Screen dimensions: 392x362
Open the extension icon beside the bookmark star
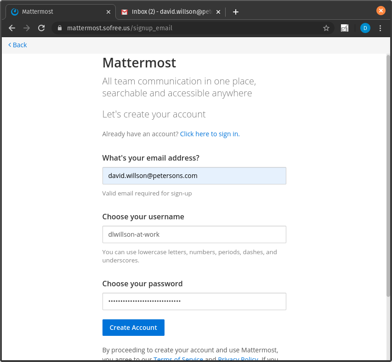click(345, 28)
